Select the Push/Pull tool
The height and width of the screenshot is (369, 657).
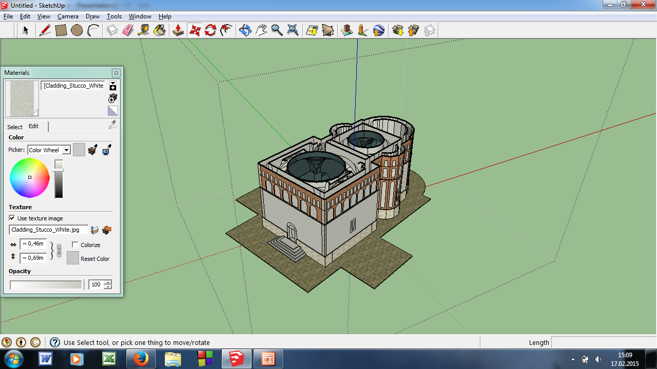click(178, 31)
